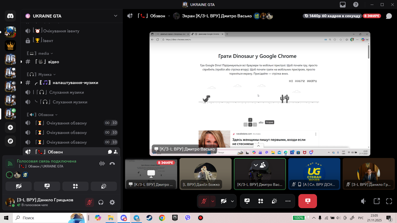The width and height of the screenshot is (397, 223).
Task: Open Windows Start menu
Action: pyautogui.click(x=6, y=218)
